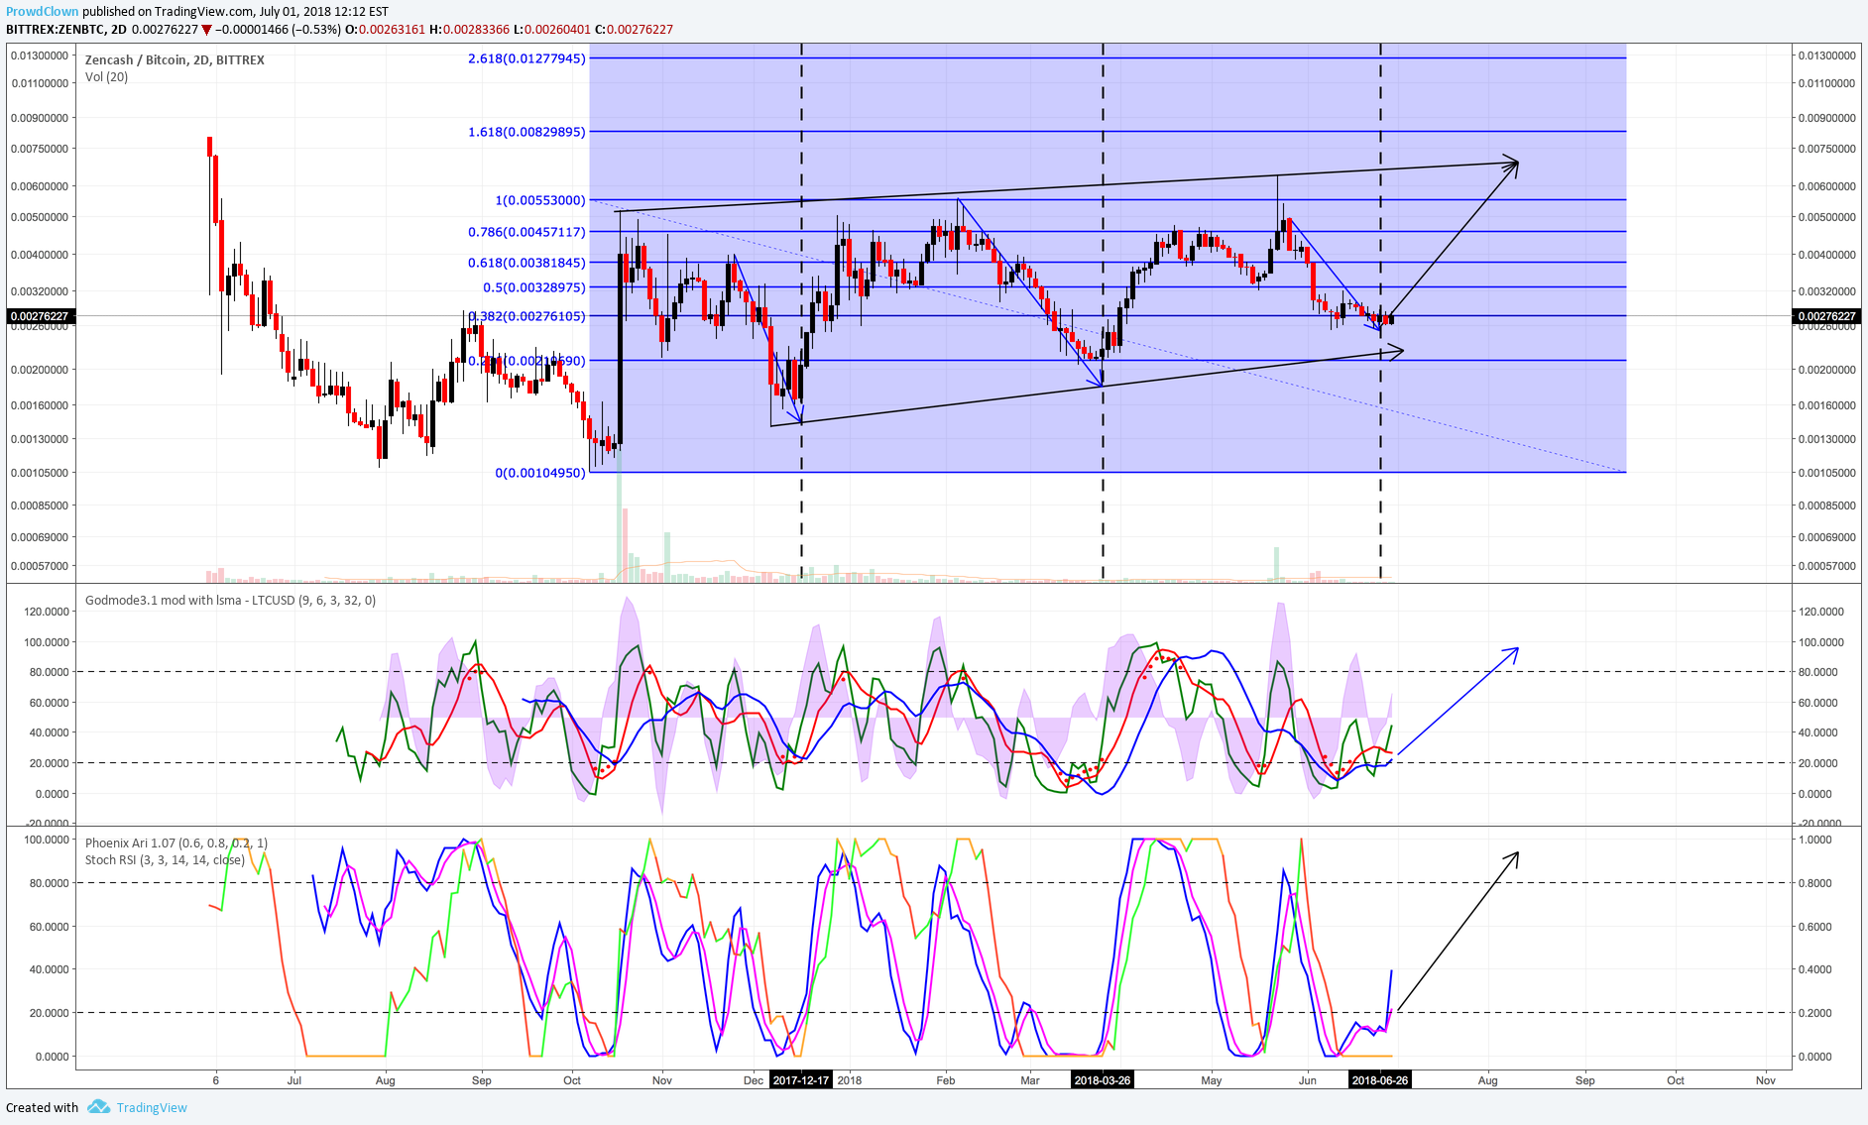Click the 0.01300000 label on right price axis
Image resolution: width=1868 pixels, height=1125 pixels.
point(1826,56)
